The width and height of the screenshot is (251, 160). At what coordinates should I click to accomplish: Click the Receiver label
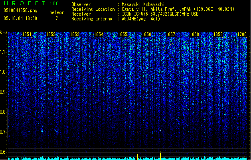click(81, 14)
